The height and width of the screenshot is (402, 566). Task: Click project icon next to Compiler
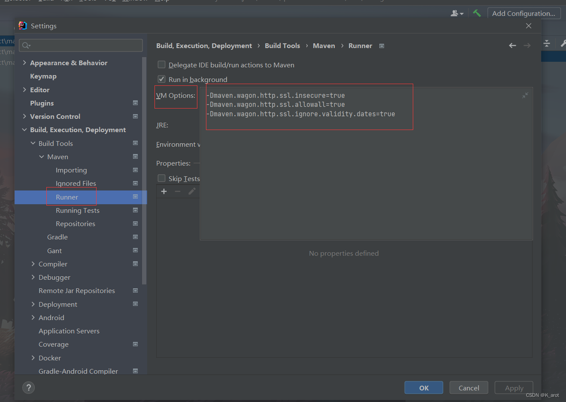[135, 264]
